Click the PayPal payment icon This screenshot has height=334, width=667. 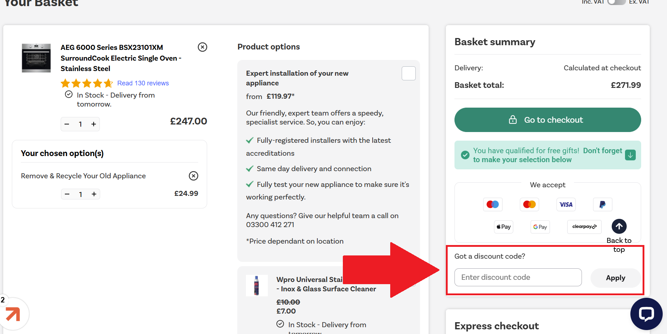[602, 204]
